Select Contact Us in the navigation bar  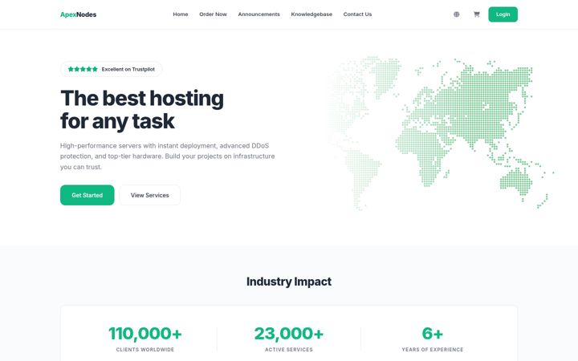357,14
